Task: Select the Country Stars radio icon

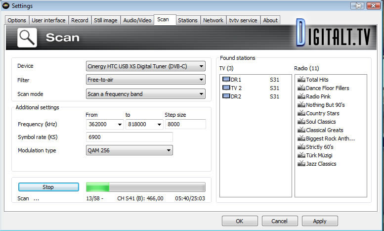Action: point(301,113)
